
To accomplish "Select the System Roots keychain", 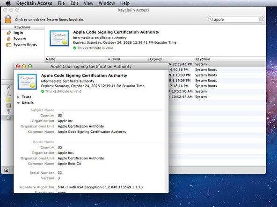I will pyautogui.click(x=25, y=45).
